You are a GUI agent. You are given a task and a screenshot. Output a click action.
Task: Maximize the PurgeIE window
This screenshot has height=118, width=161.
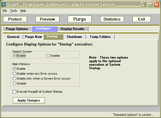click(x=150, y=5)
